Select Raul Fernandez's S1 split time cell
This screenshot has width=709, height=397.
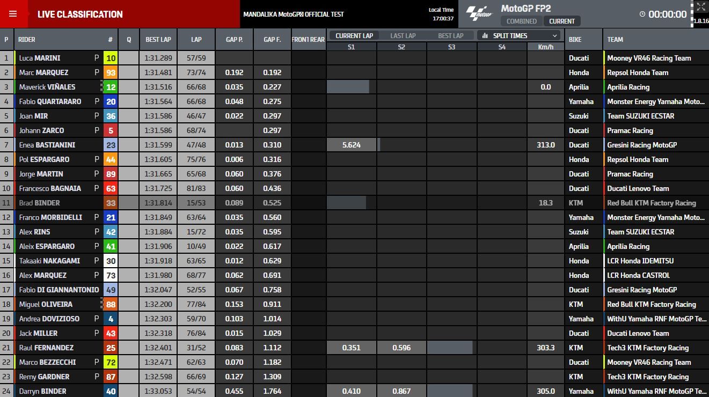pos(351,348)
